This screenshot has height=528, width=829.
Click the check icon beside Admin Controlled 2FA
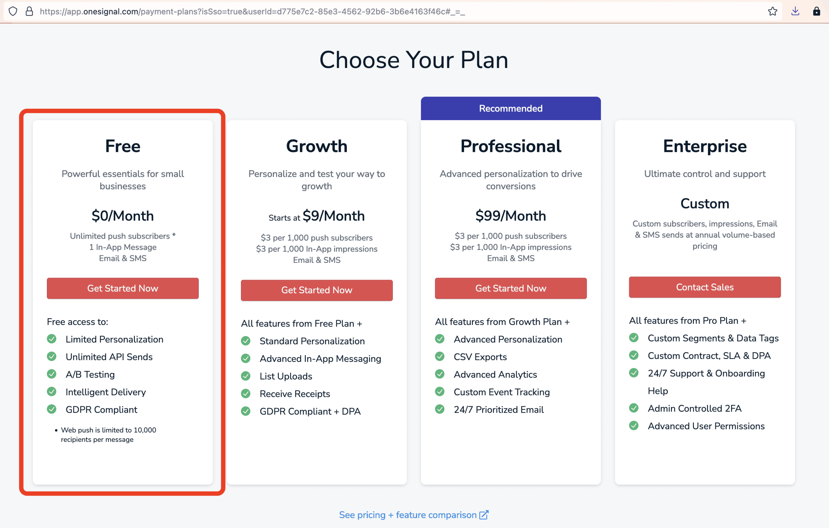(634, 408)
